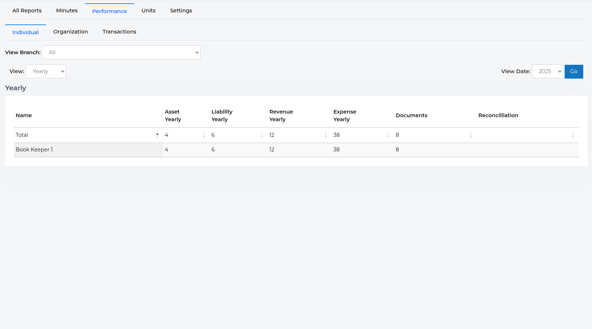
Task: Switch to the All Reports tab
Action: tap(27, 11)
